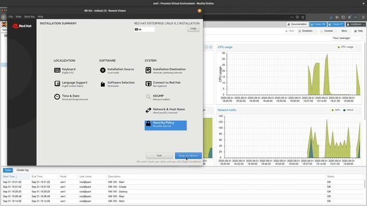Expand Shutdown dropdown arrow
367x206 pixels.
point(316,31)
